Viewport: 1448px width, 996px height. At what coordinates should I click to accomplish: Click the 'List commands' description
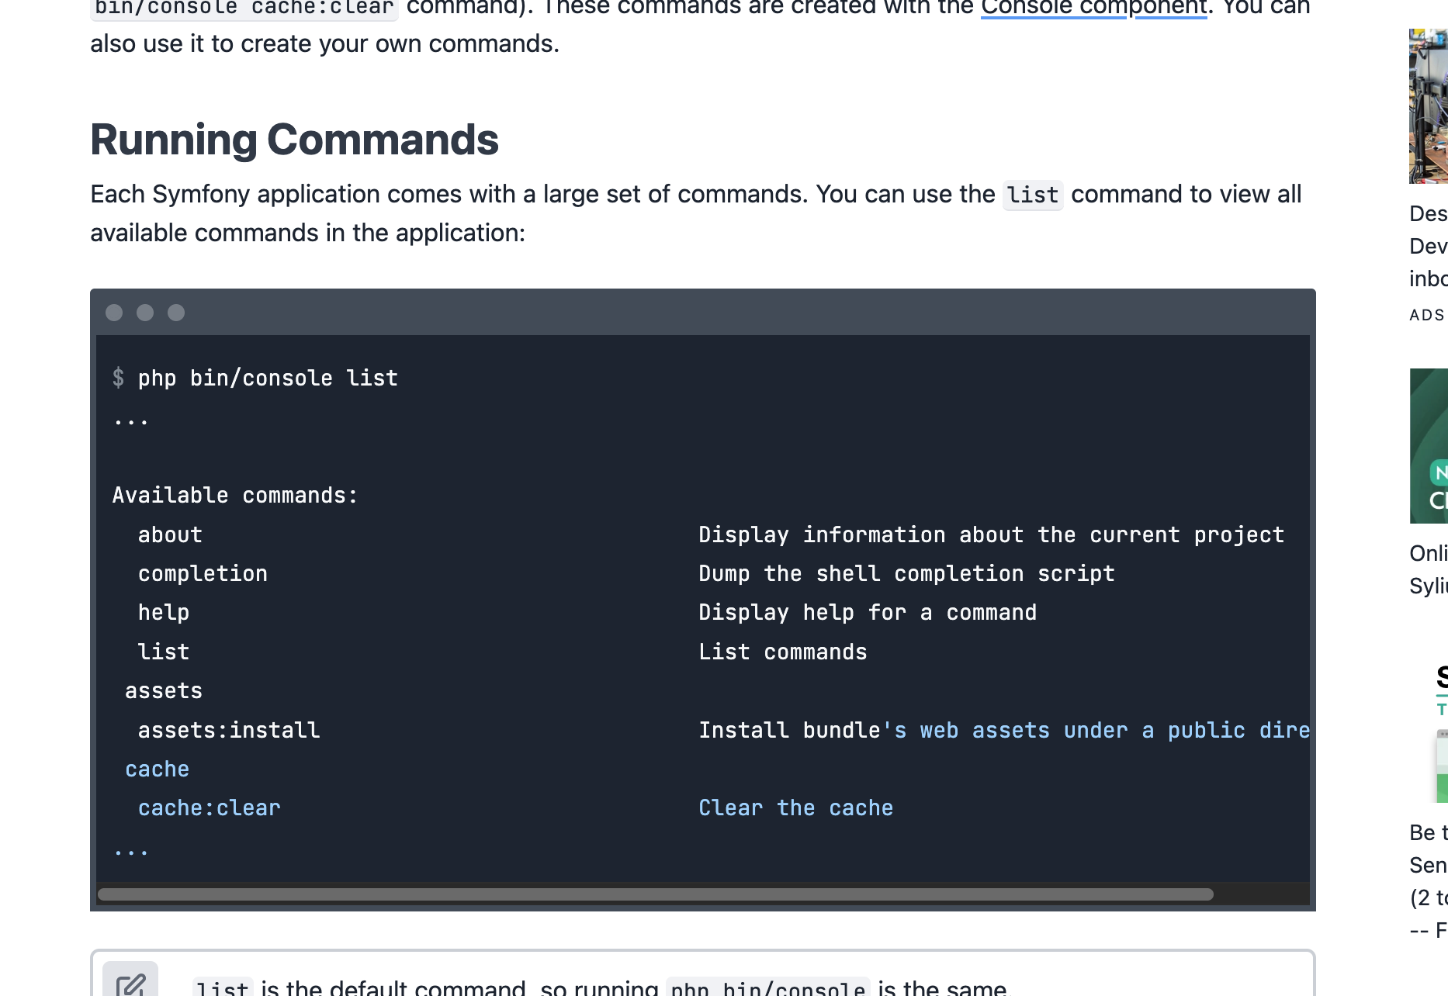point(782,652)
